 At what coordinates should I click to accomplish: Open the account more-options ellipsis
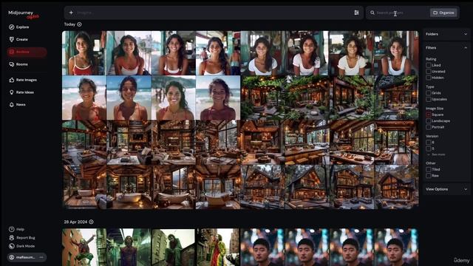tap(41, 257)
